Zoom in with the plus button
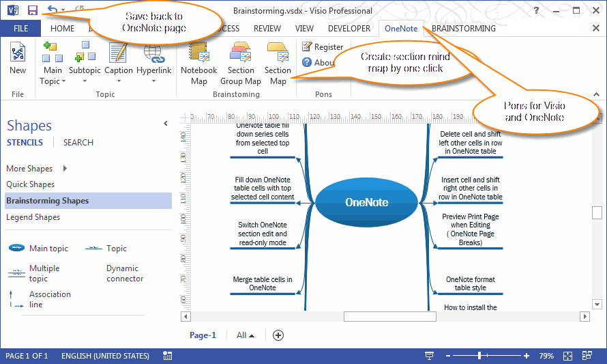This screenshot has height=364, width=607. tap(527, 356)
